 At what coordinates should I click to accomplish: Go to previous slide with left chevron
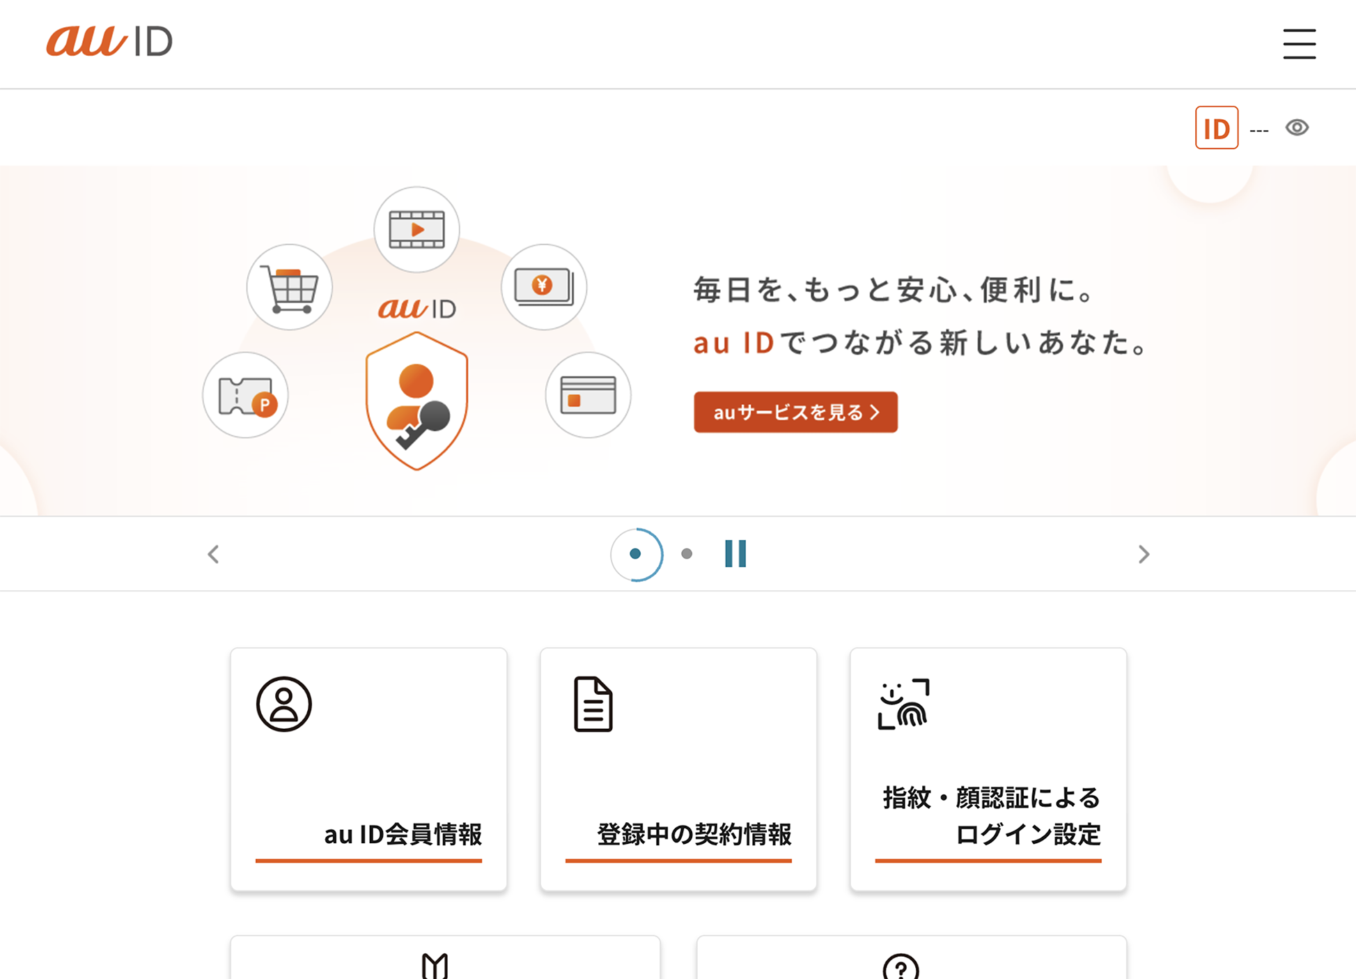coord(213,554)
